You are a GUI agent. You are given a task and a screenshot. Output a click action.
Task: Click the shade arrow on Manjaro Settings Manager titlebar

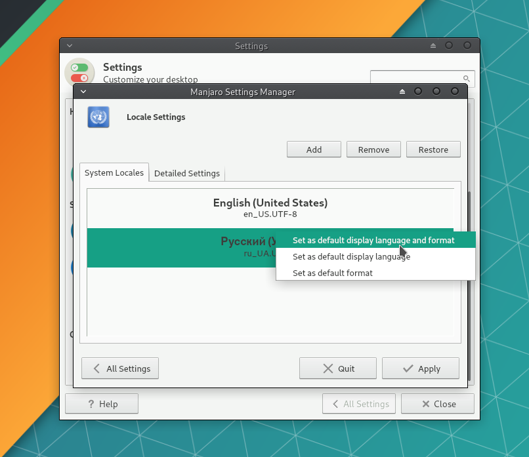402,91
